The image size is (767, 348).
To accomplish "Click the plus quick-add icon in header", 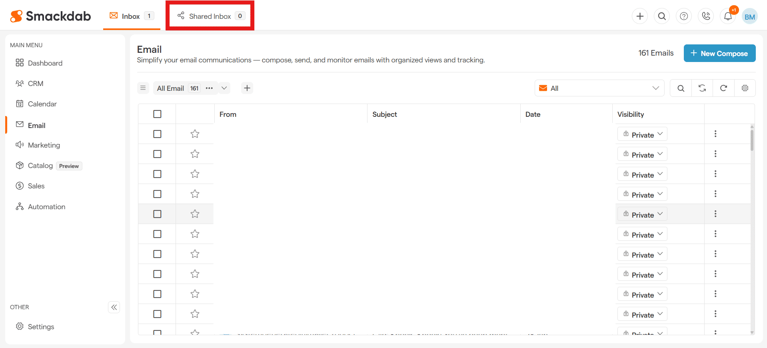I will [x=640, y=16].
